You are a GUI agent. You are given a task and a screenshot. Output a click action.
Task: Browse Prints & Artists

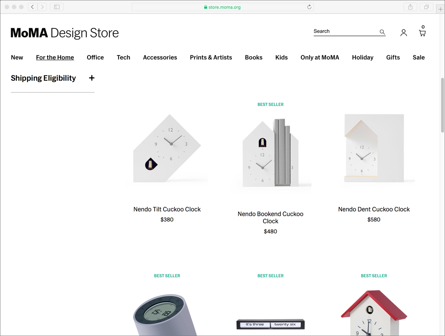click(211, 57)
